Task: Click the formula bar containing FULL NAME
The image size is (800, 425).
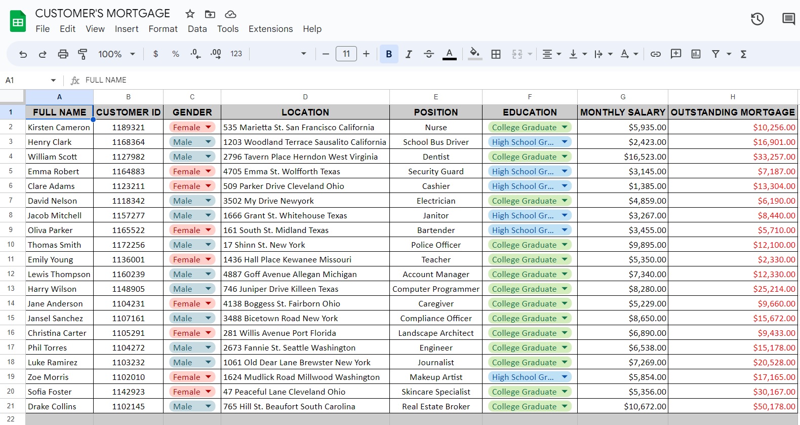Action: pyautogui.click(x=435, y=80)
